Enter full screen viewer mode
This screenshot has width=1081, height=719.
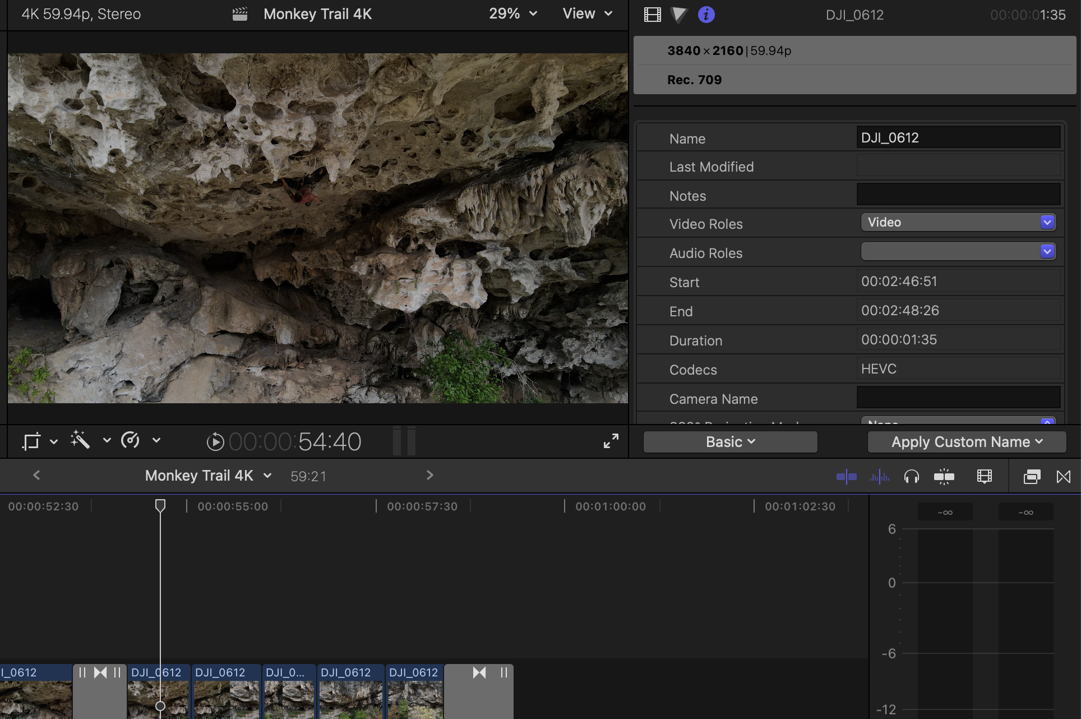611,441
